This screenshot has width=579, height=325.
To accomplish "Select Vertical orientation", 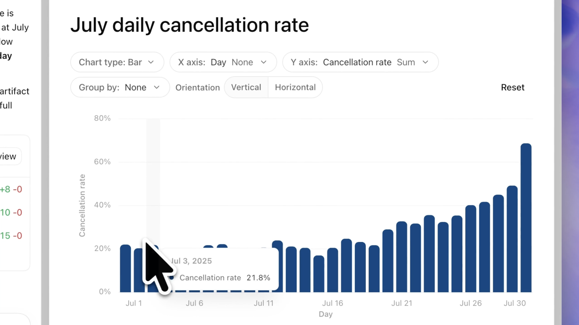I will pos(246,87).
